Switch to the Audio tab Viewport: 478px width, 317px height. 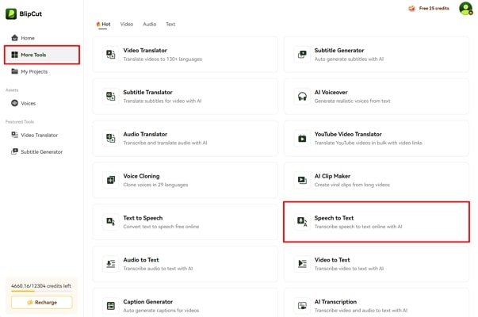[x=149, y=25]
